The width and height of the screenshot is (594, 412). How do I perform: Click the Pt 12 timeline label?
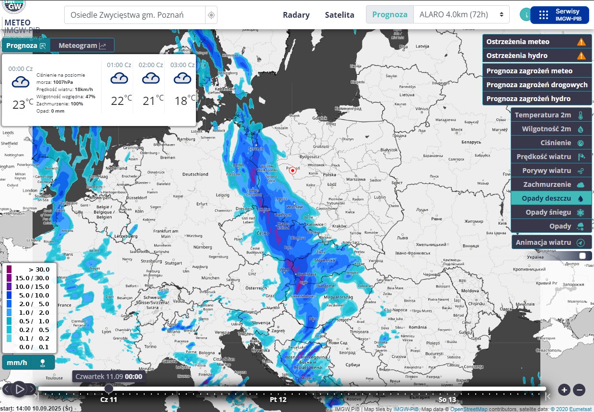click(x=278, y=400)
